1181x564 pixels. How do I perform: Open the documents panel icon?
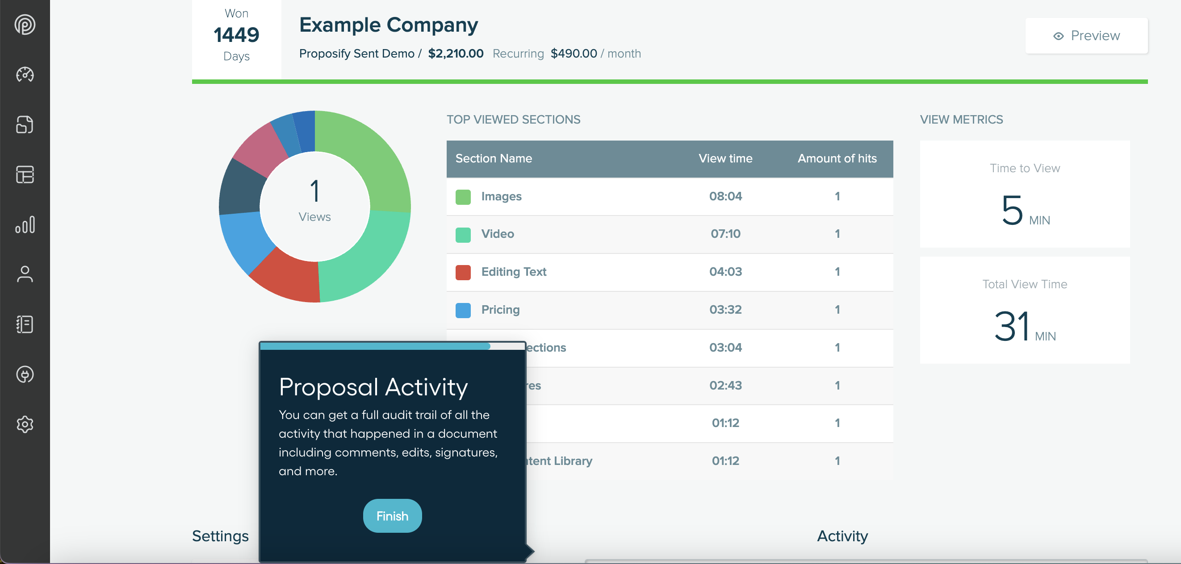pyautogui.click(x=24, y=124)
